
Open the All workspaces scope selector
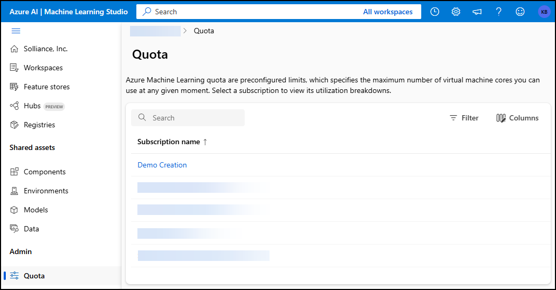click(x=387, y=12)
